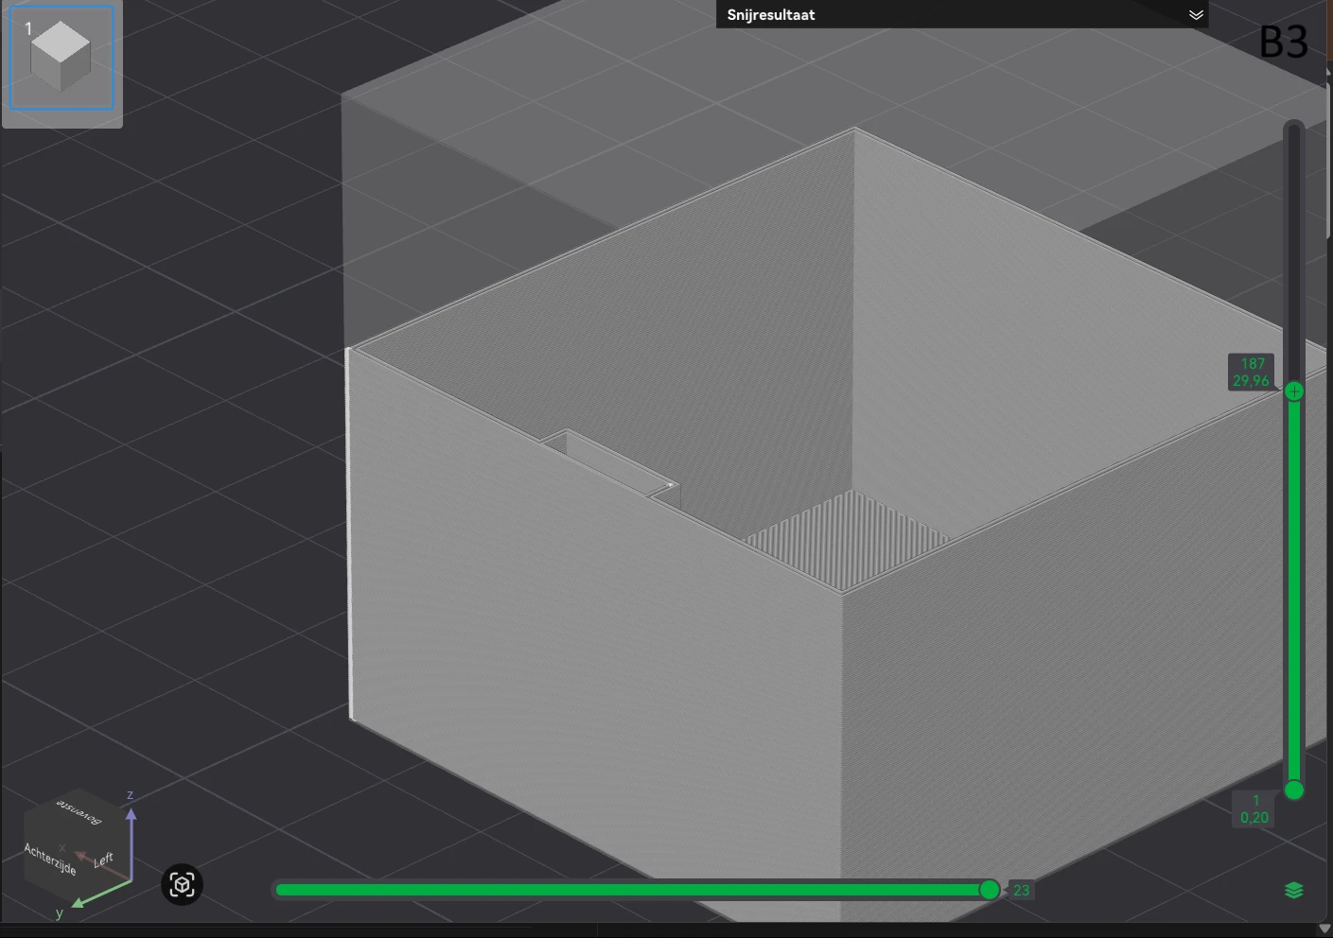
Task: Click the horizontal step slider handle
Action: (x=989, y=889)
